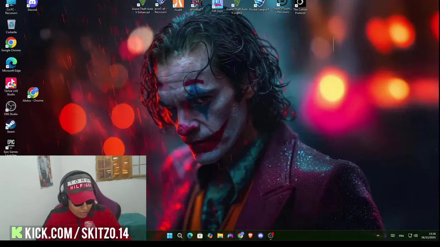The image size is (440, 247).
Task: Open the Windows Start menu
Action: [169, 235]
